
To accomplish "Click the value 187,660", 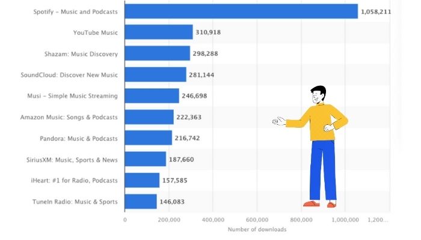I will tap(181, 160).
